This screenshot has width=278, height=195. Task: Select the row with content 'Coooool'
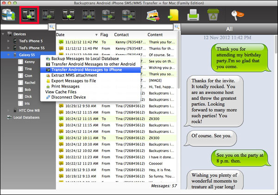coord(117,163)
